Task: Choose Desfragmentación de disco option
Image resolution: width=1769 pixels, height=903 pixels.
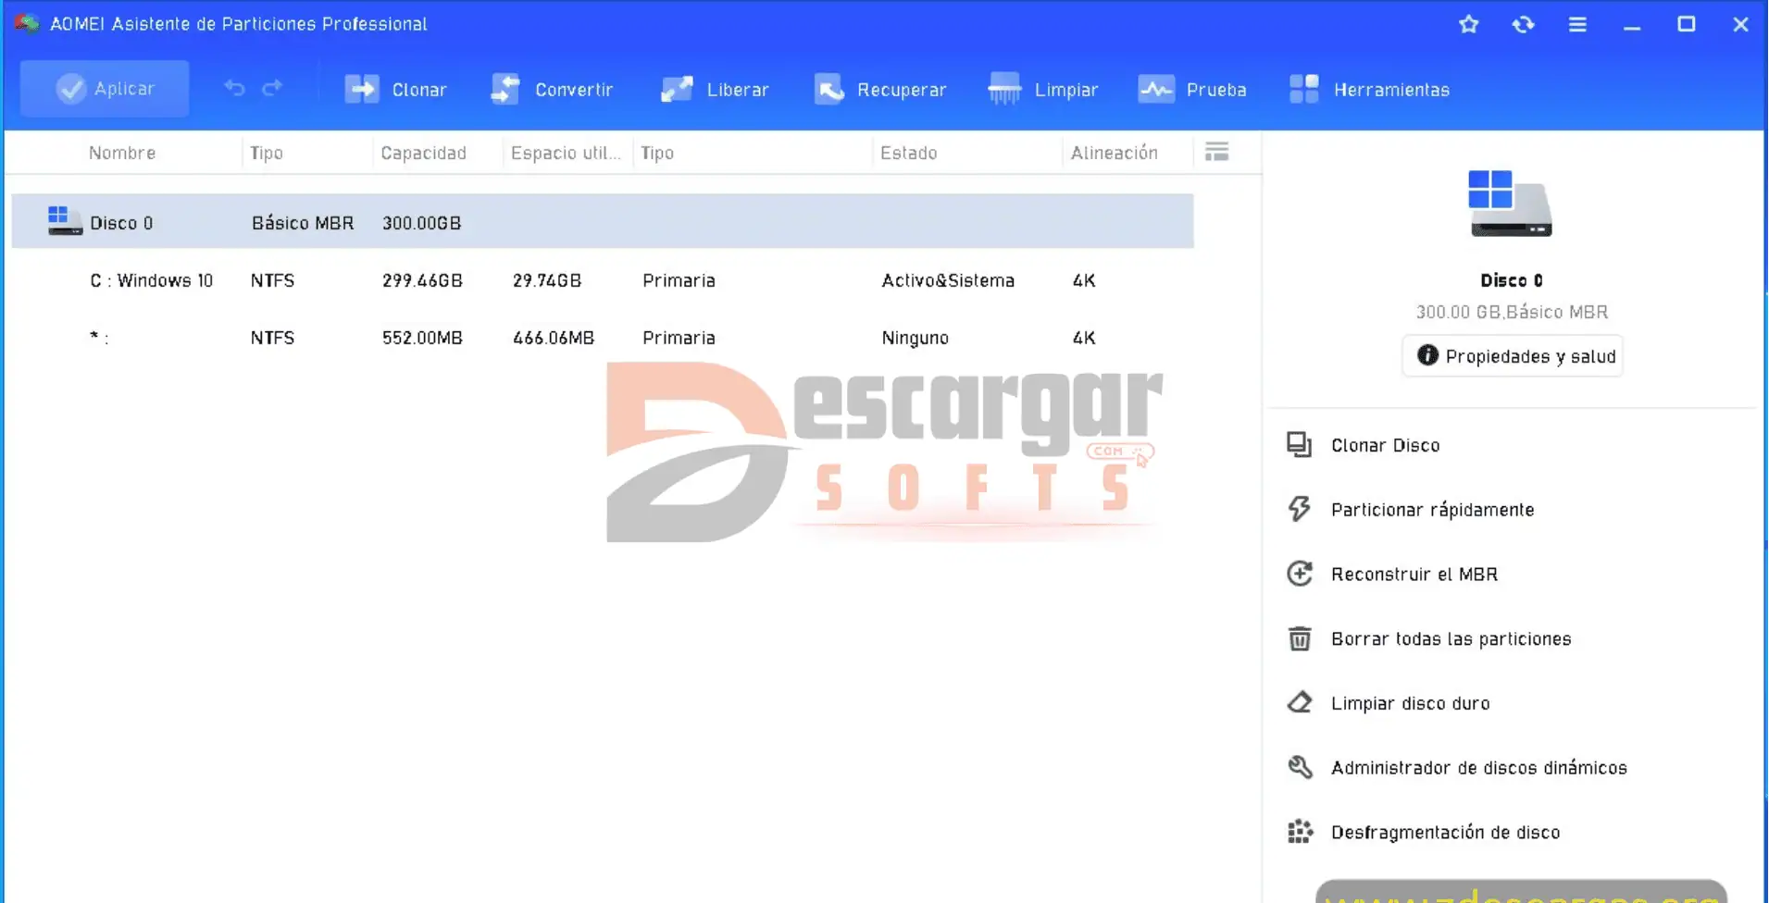Action: click(x=1445, y=833)
